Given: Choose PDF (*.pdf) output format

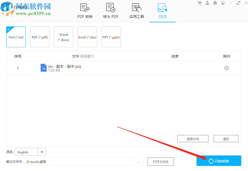Looking at the screenshot, I should [x=40, y=37].
